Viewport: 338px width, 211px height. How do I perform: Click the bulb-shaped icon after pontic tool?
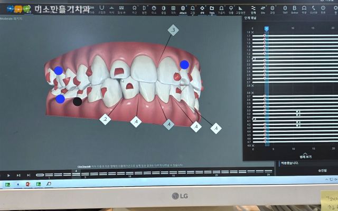231,8
